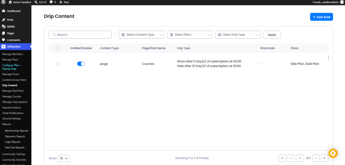Open the orange help lifebuoy button
This screenshot has height=165, width=345.
click(x=333, y=153)
